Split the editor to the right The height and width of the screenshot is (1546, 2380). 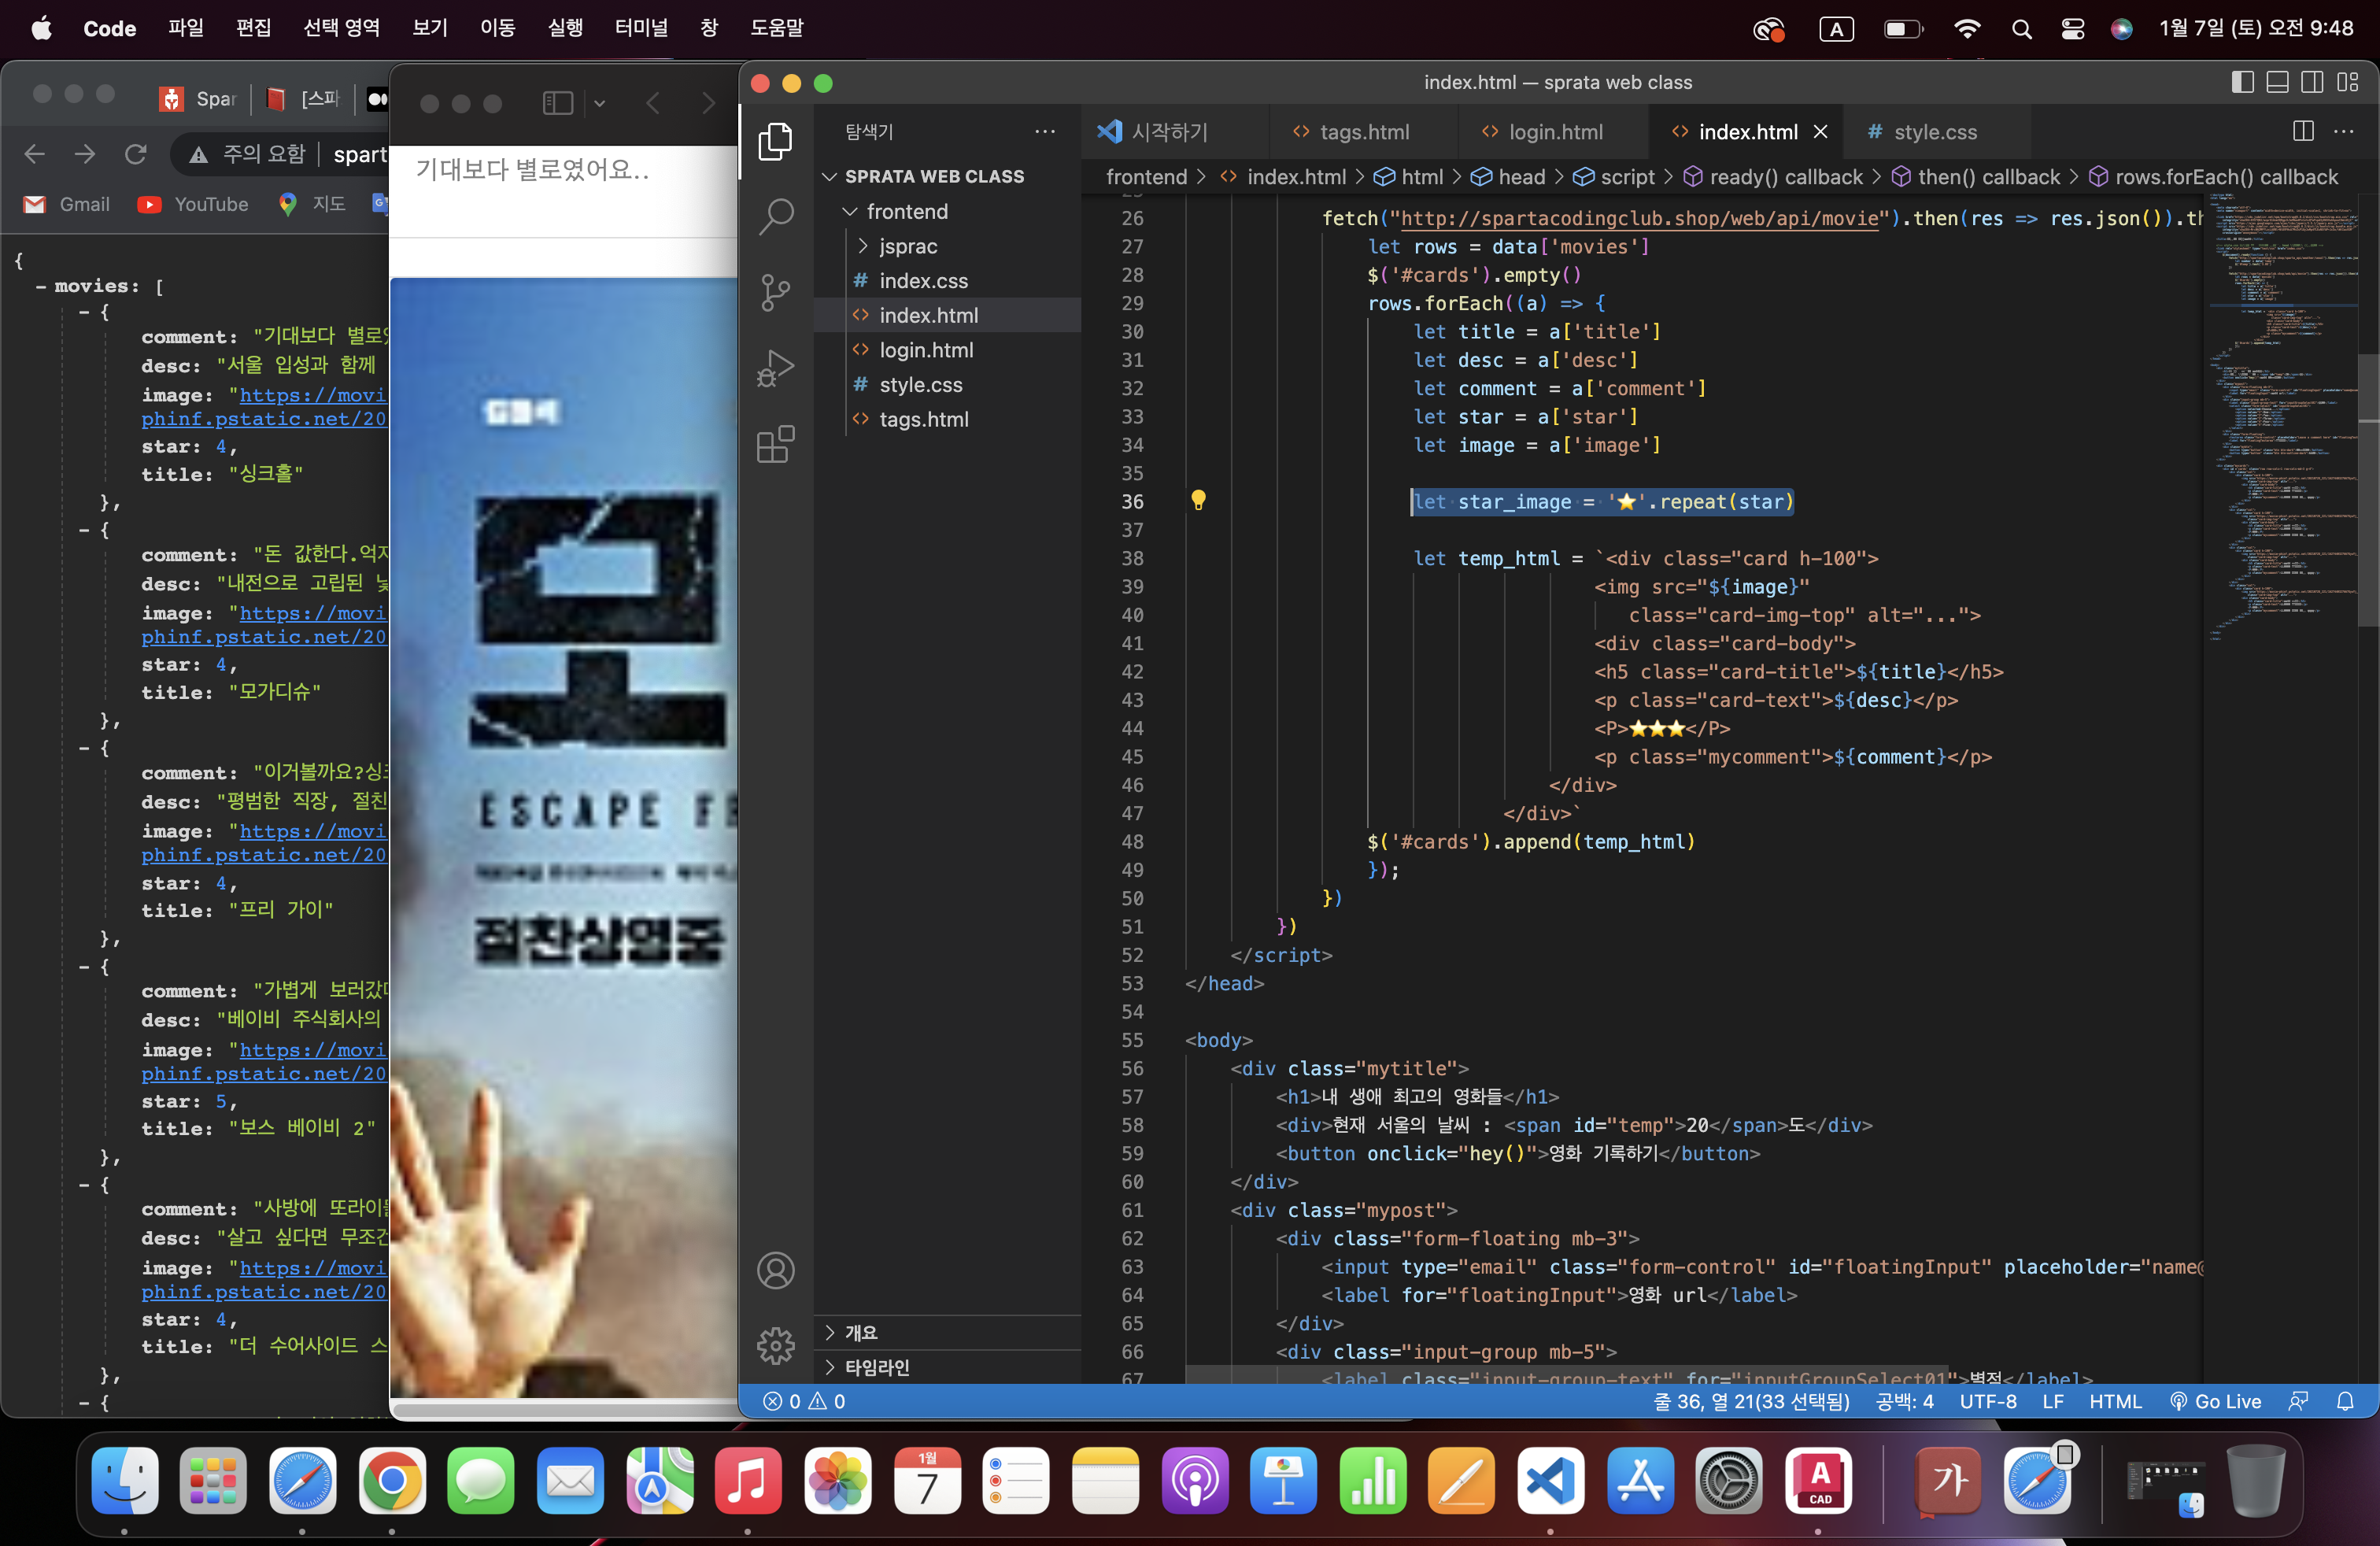(x=2303, y=131)
